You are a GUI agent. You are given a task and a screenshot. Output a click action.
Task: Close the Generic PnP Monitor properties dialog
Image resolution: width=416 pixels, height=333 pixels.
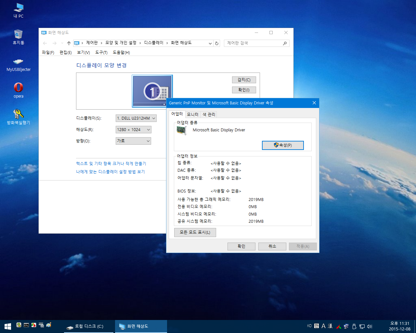[x=314, y=103]
